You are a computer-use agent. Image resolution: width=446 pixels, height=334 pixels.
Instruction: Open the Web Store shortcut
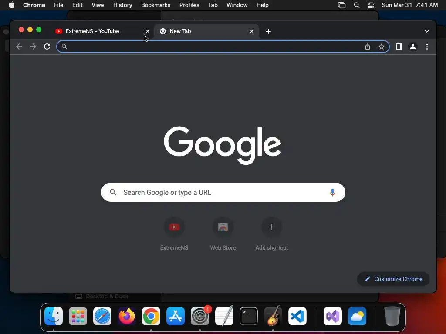223,234
